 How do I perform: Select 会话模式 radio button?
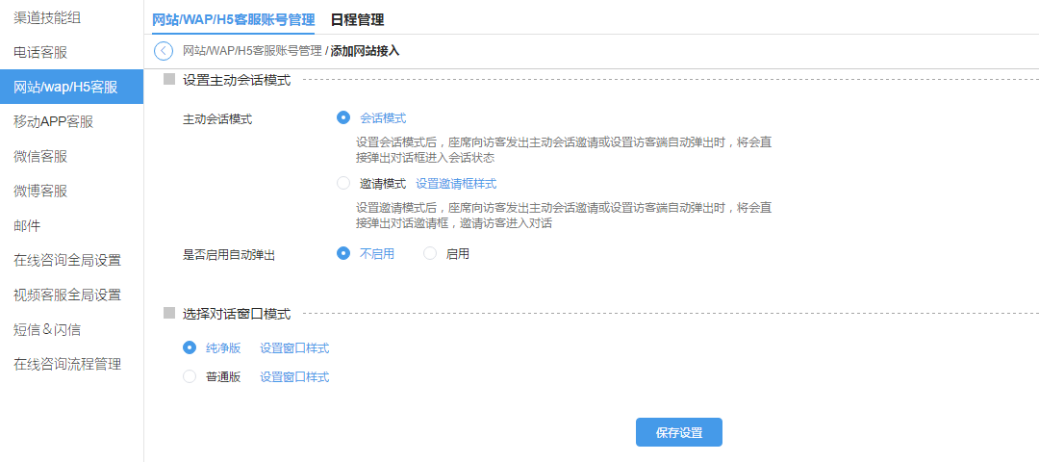(x=343, y=117)
